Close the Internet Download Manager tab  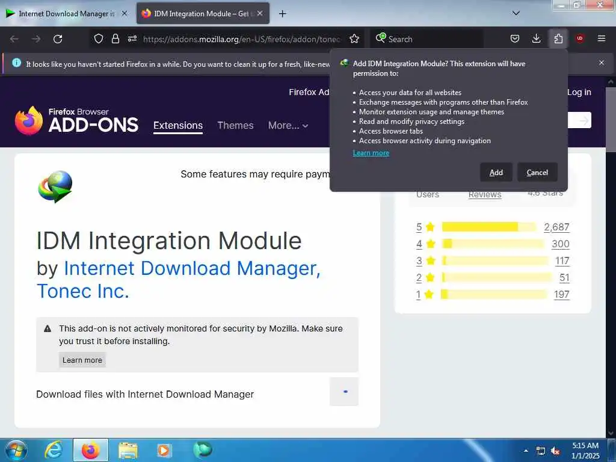click(x=125, y=13)
